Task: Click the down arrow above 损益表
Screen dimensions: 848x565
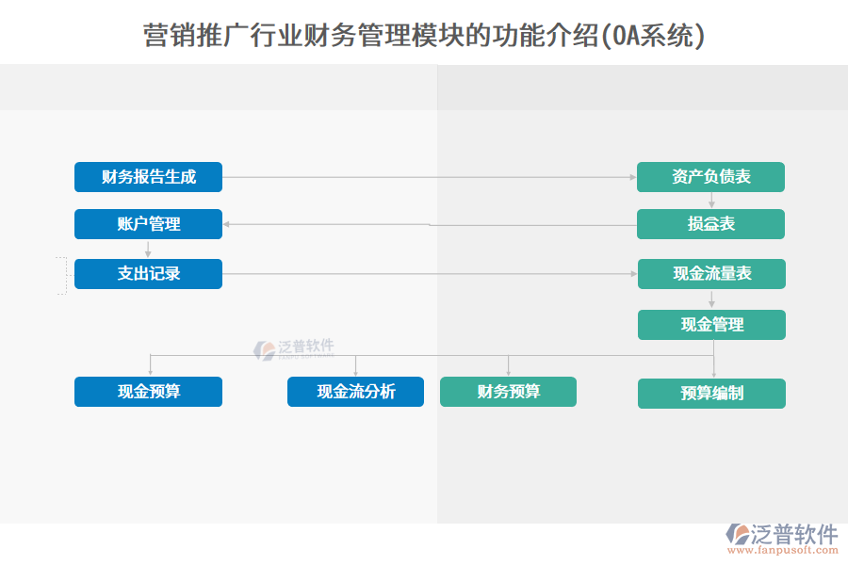Action: (x=711, y=202)
